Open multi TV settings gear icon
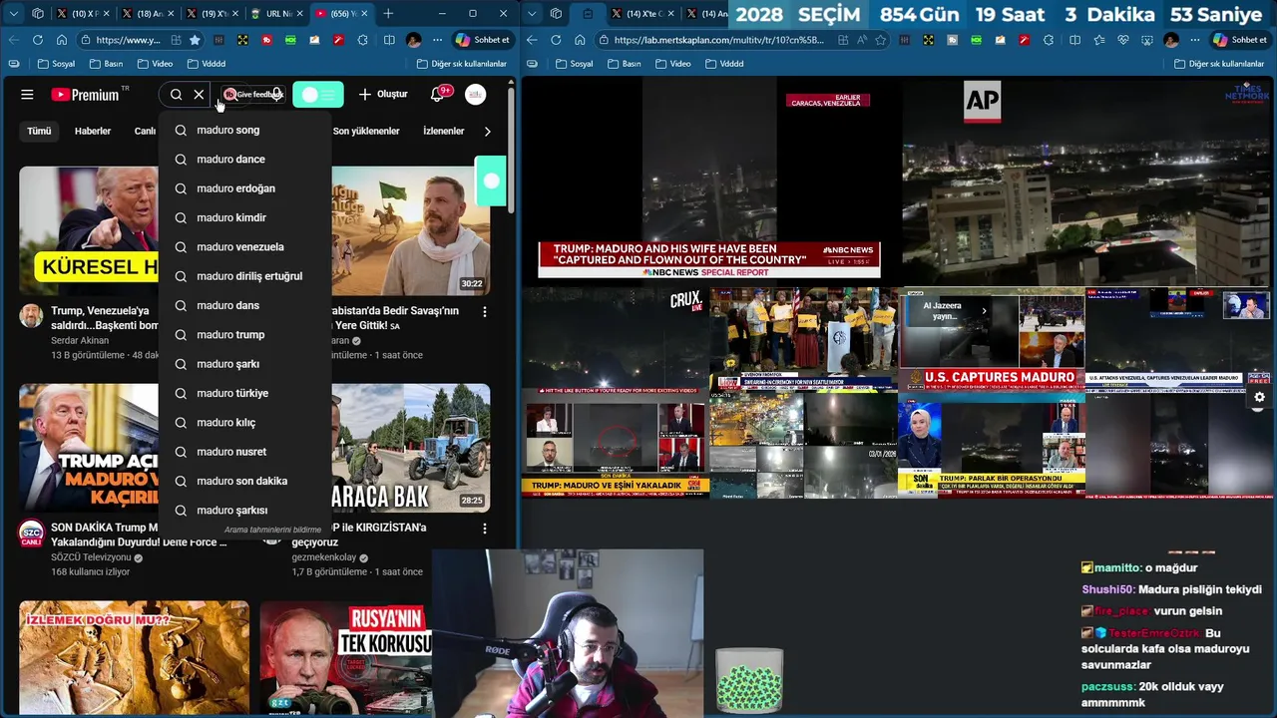Screen dimensions: 1277x718 1259,397
